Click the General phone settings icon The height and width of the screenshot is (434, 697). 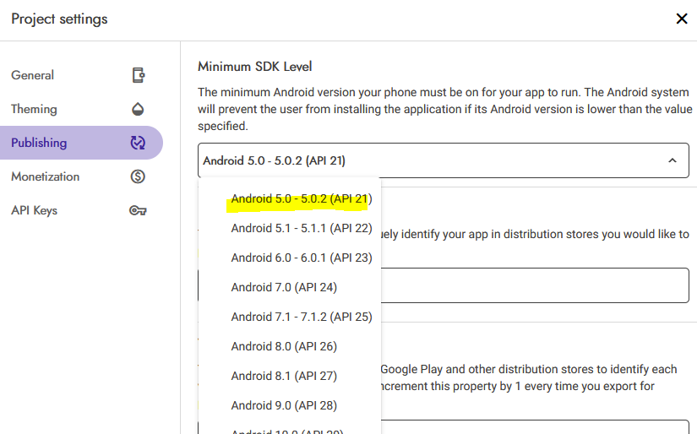click(139, 75)
